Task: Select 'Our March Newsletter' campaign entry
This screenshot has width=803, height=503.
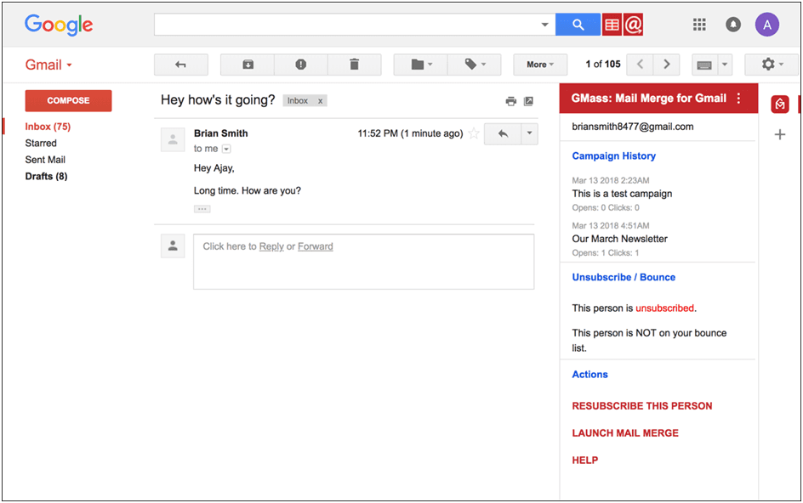Action: click(x=619, y=239)
